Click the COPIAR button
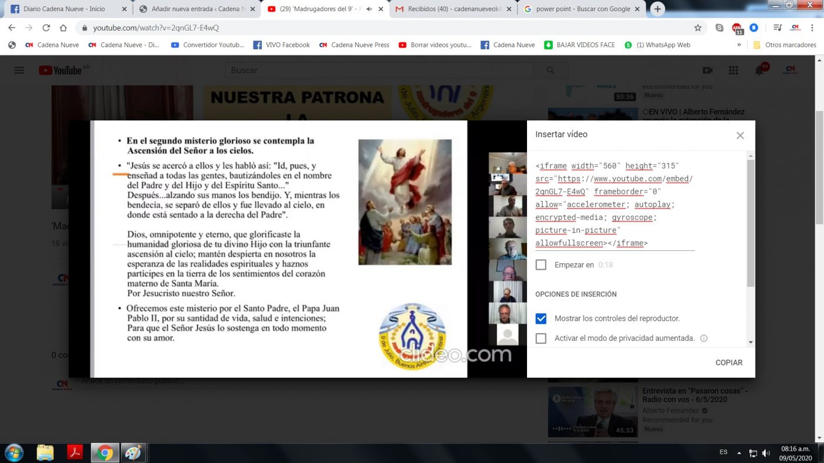This screenshot has height=463, width=824. point(729,363)
